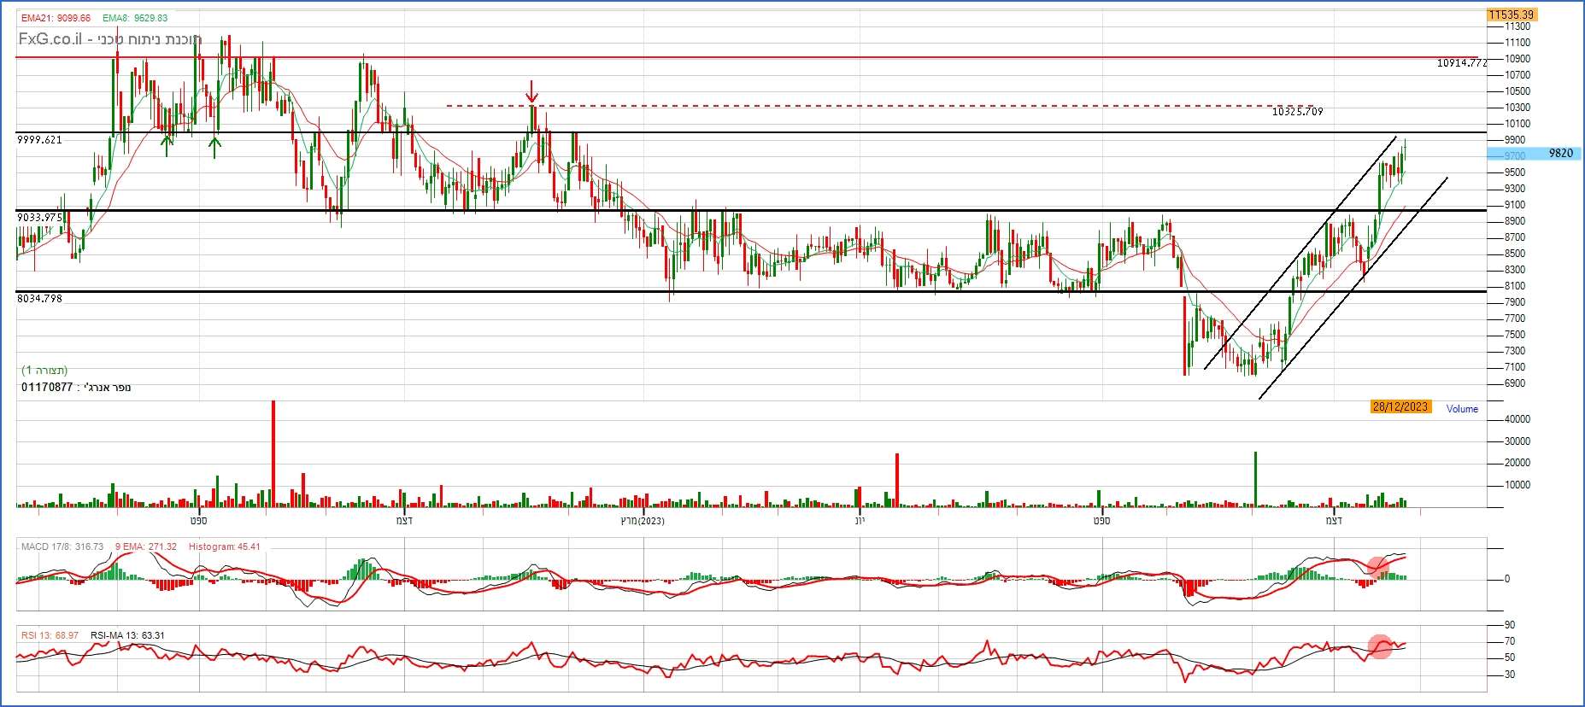Open the MACD 17/8 indicator label
The image size is (1585, 707).
tap(62, 546)
